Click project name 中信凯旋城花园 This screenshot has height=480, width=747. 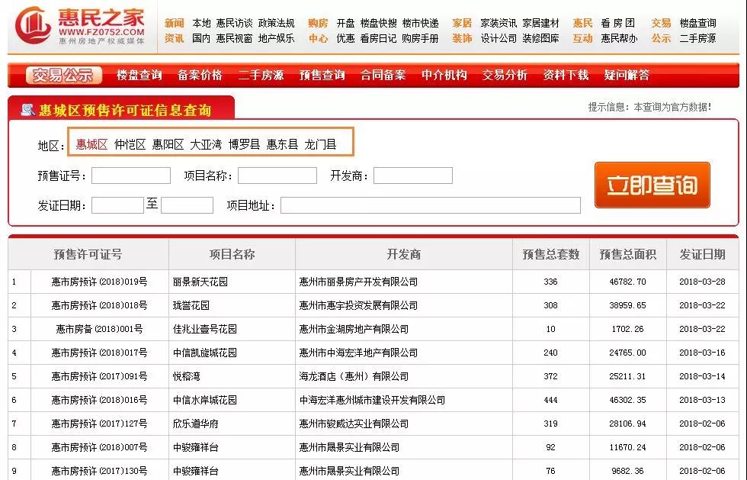(x=205, y=353)
